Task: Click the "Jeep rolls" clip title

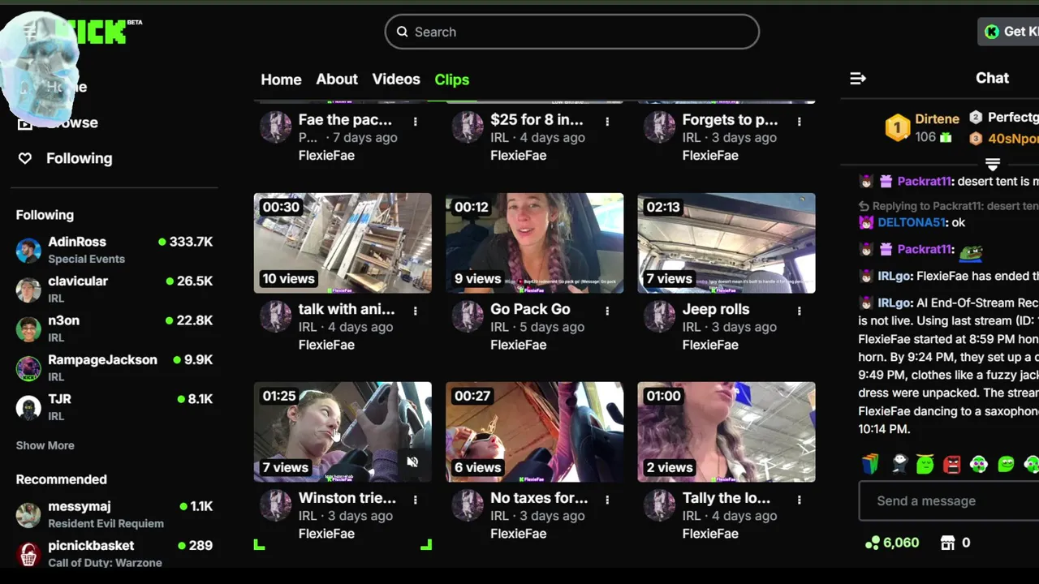Action: (716, 309)
